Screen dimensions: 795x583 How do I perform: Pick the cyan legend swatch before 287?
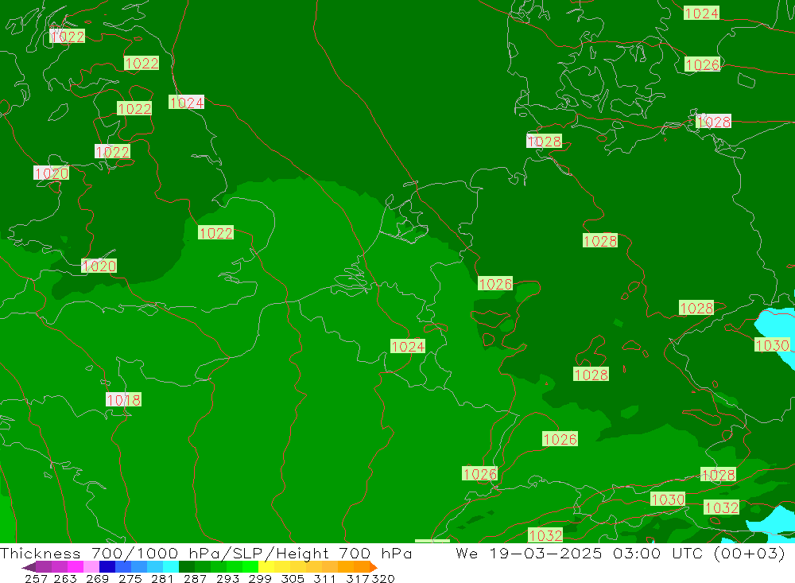click(171, 567)
